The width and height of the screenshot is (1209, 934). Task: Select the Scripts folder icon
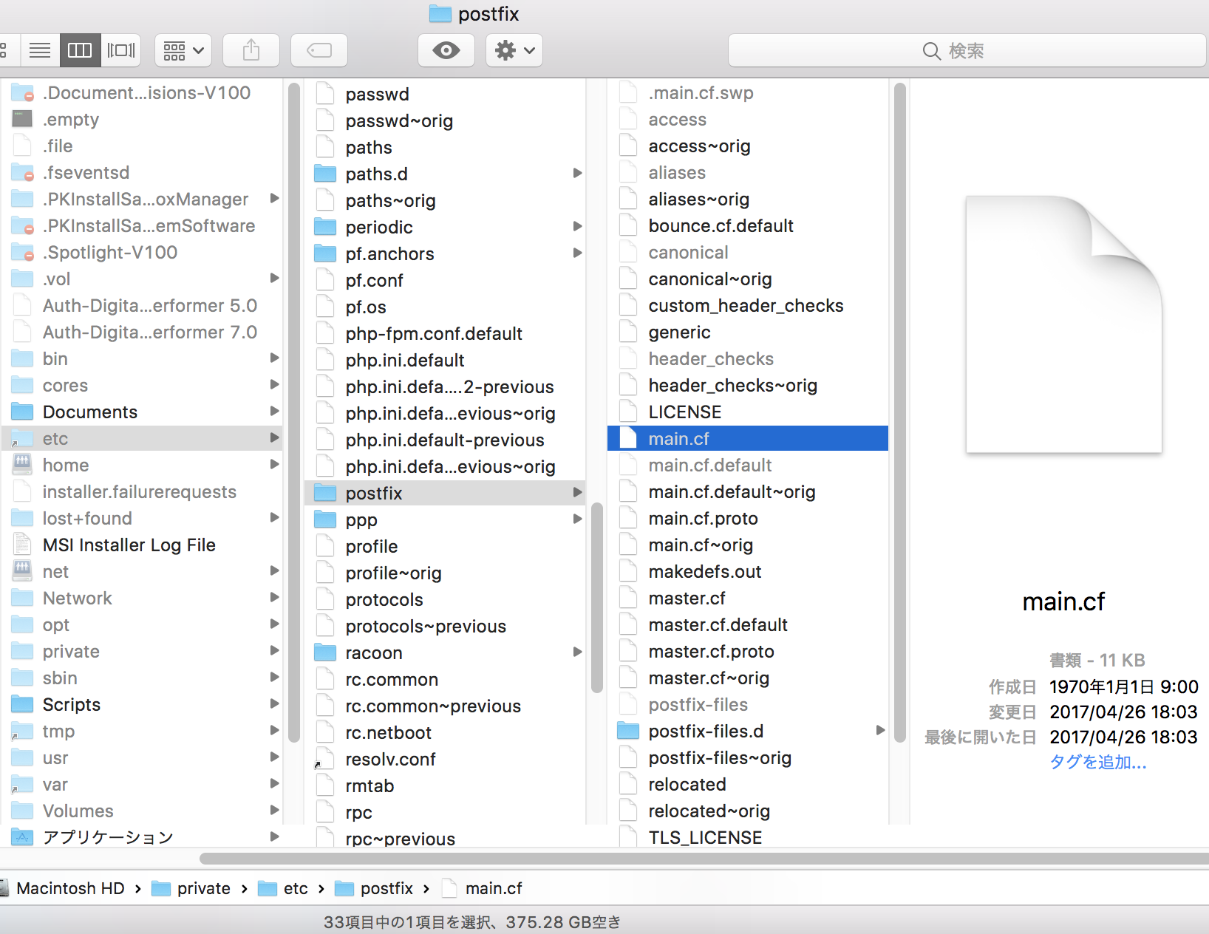22,703
